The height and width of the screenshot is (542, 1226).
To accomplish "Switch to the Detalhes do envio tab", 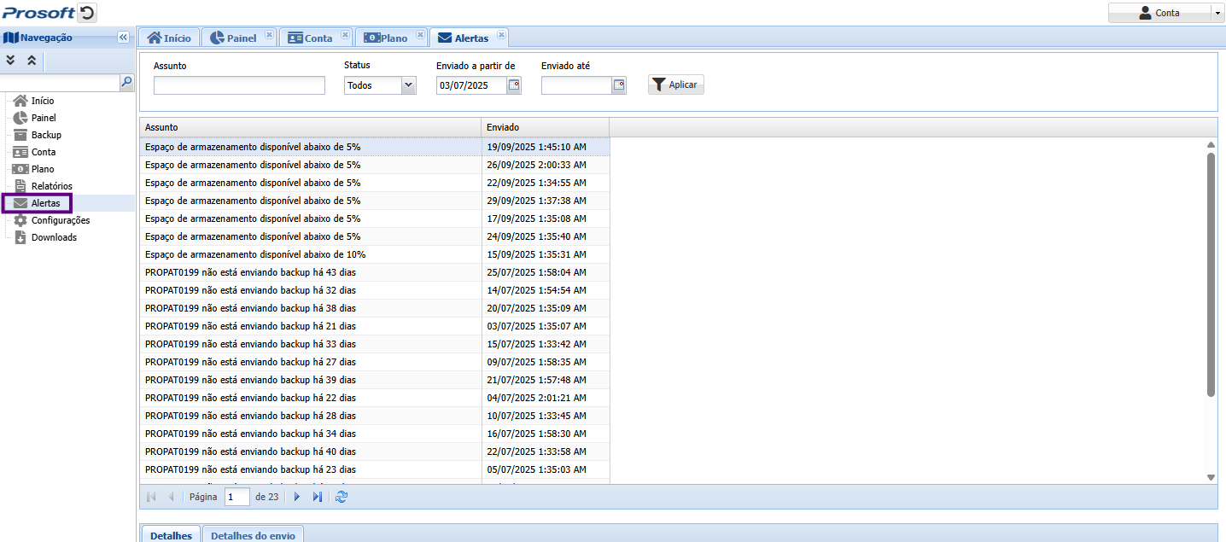I will tap(253, 535).
